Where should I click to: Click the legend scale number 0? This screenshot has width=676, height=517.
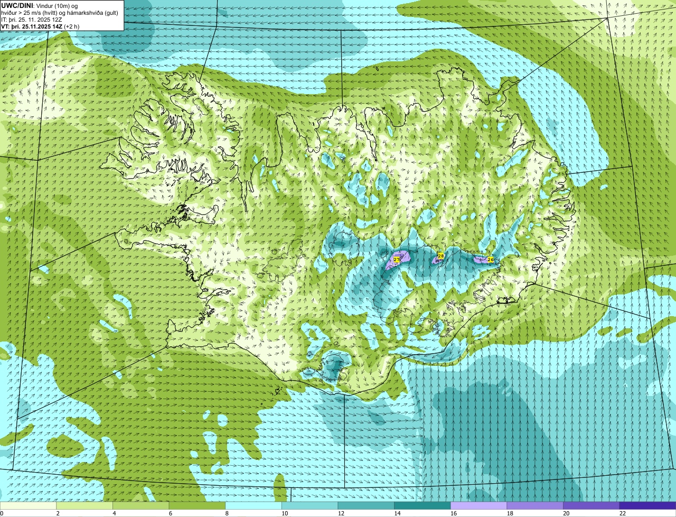click(2, 513)
